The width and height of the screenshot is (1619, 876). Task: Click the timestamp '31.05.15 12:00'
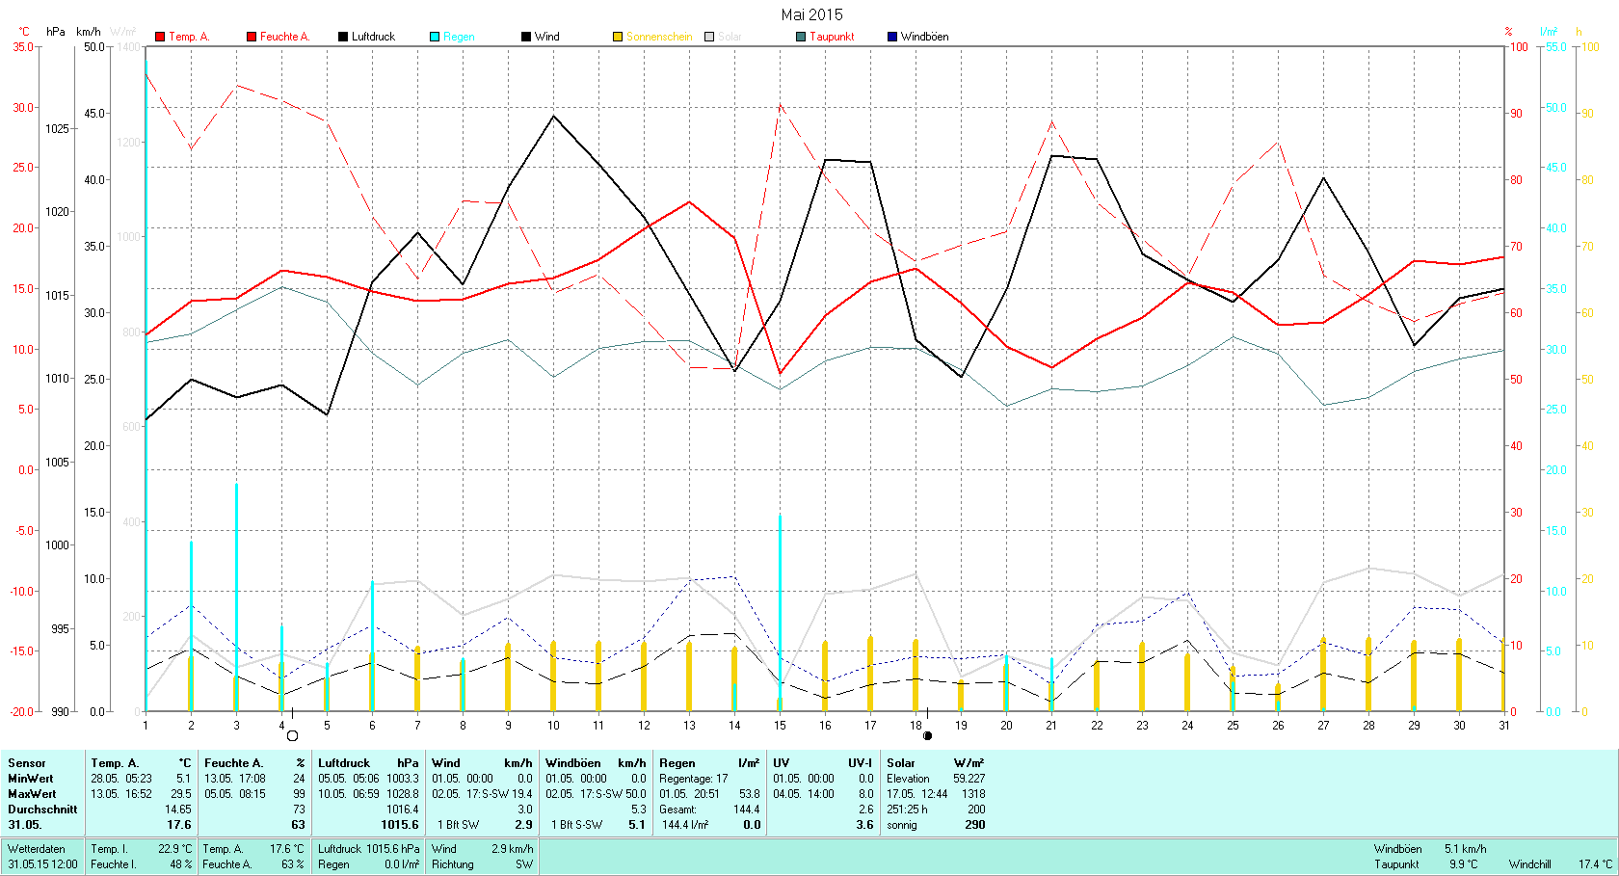(43, 864)
